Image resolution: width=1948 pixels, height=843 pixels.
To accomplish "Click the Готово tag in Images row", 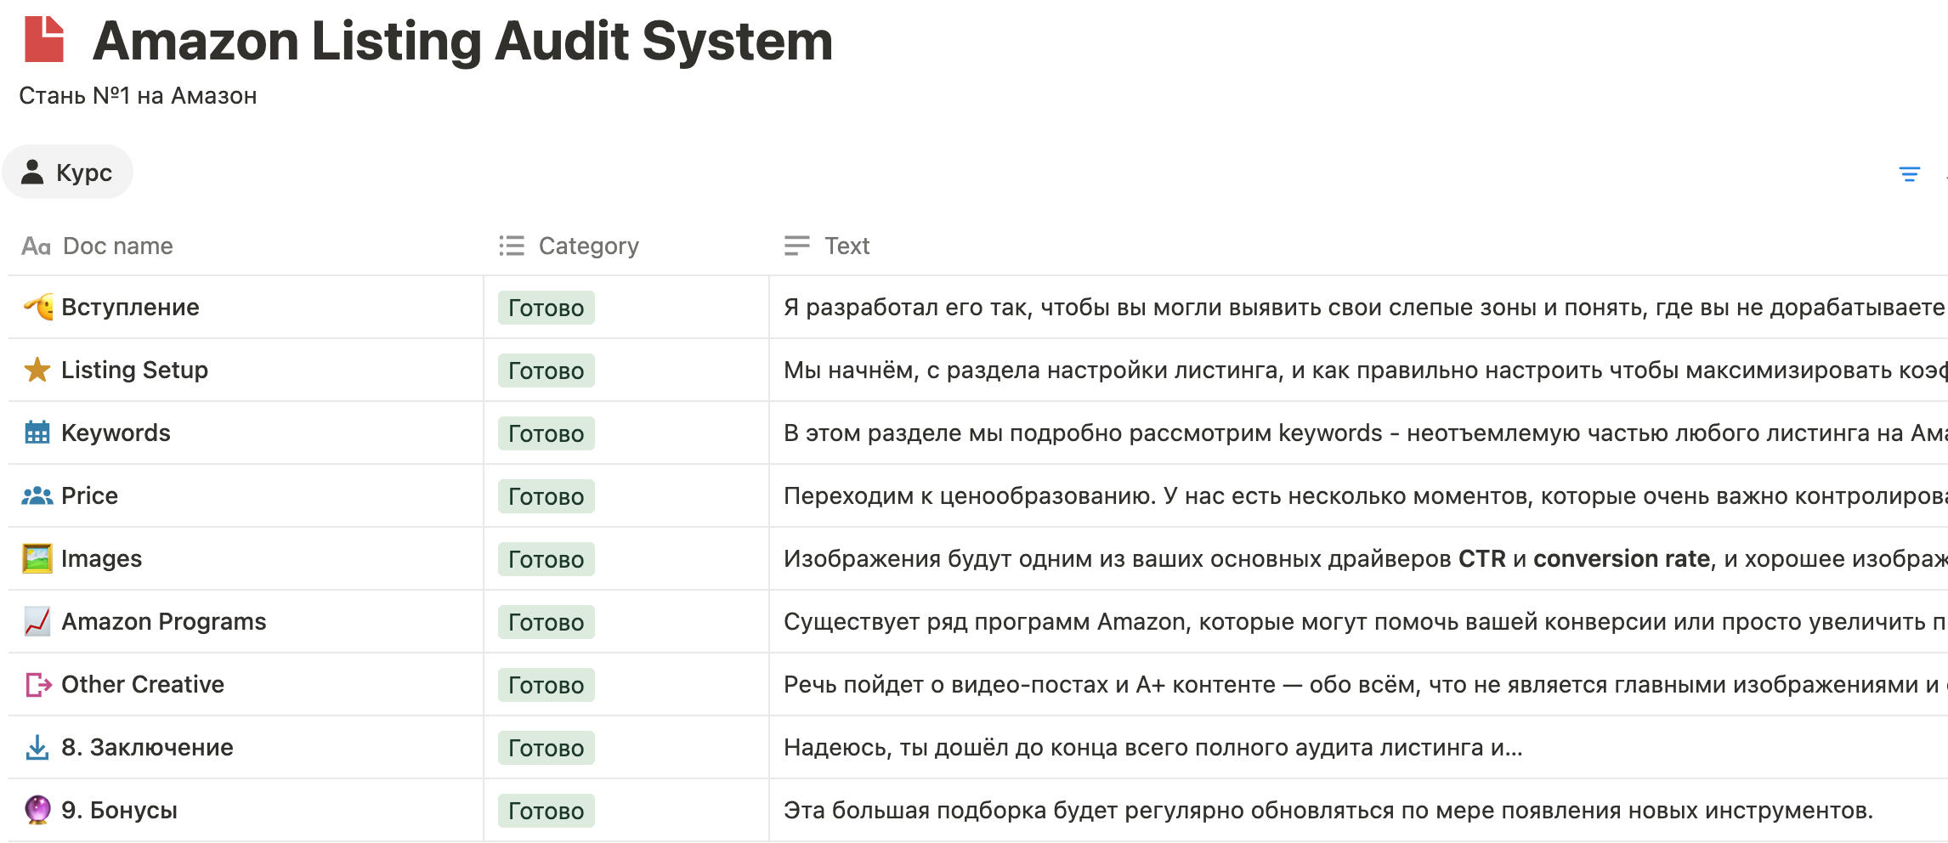I will click(x=546, y=559).
